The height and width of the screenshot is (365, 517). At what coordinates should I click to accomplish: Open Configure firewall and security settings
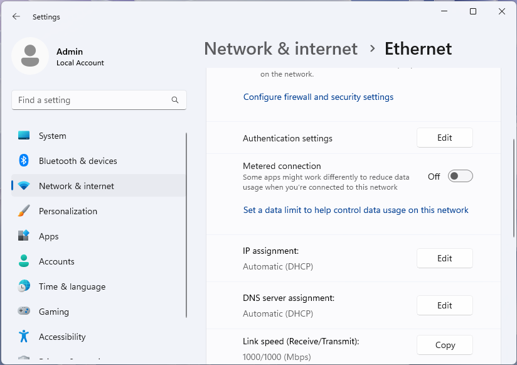pos(318,97)
